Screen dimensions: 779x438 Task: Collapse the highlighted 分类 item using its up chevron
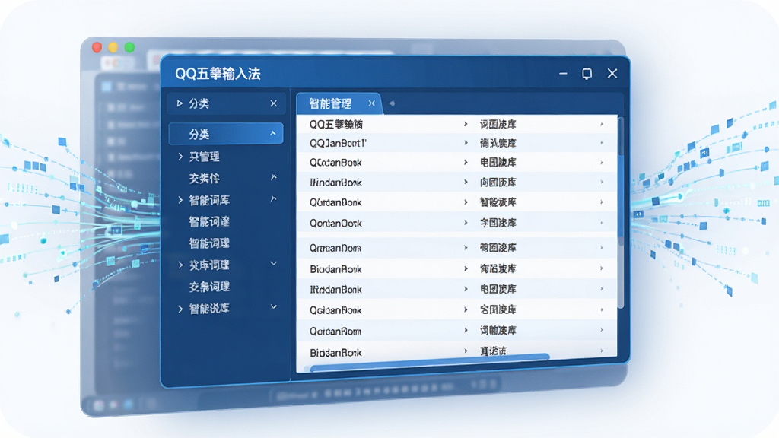click(273, 134)
